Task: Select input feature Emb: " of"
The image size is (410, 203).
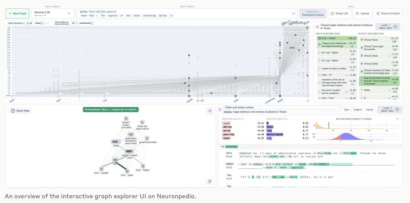Action: 337,75
